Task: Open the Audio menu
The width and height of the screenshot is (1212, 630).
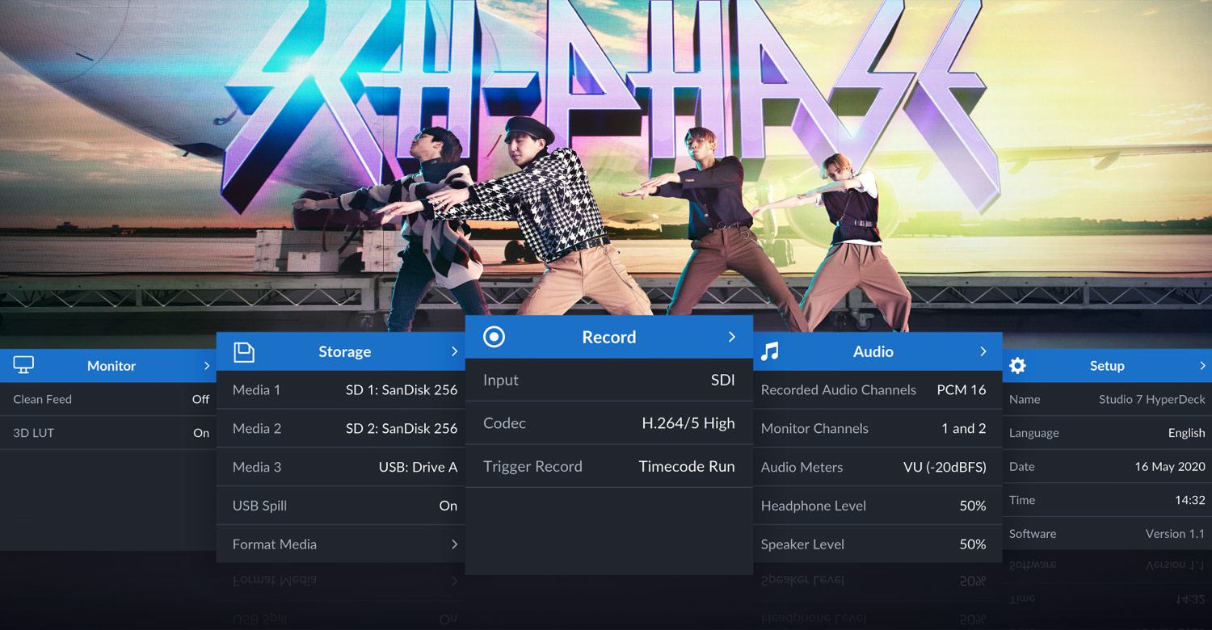Action: pyautogui.click(x=873, y=351)
